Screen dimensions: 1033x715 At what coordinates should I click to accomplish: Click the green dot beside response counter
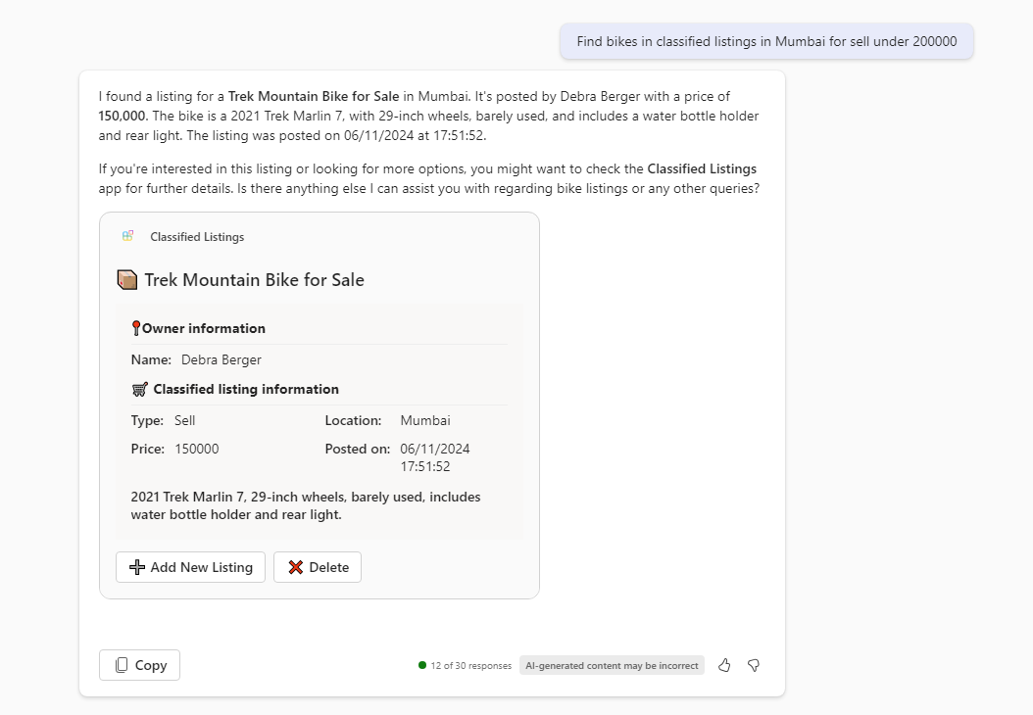[x=420, y=665]
